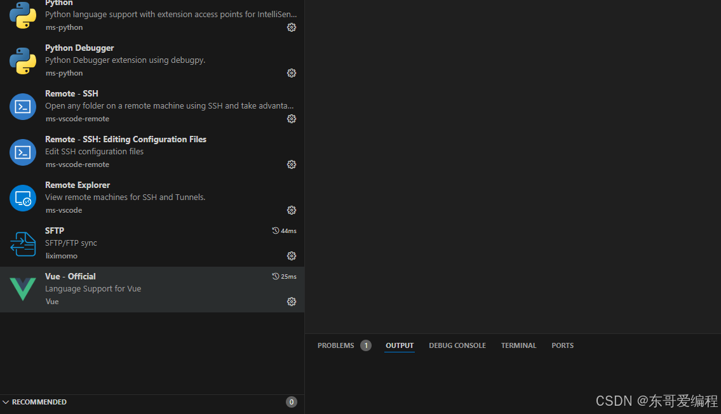Click the Python Debugger logo icon
Screen dimensions: 721x414
pyautogui.click(x=23, y=61)
